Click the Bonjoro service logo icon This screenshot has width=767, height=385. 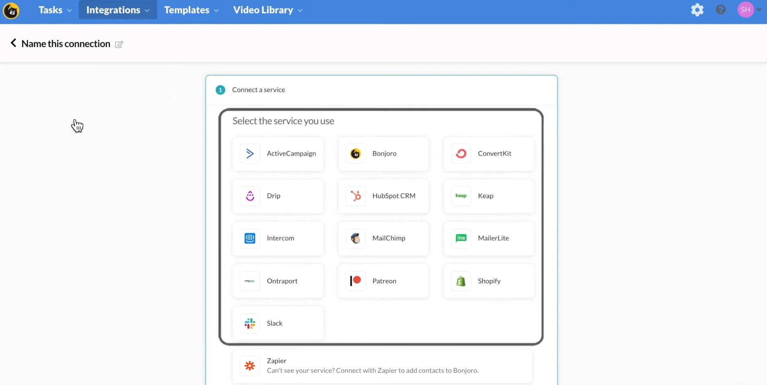[356, 154]
